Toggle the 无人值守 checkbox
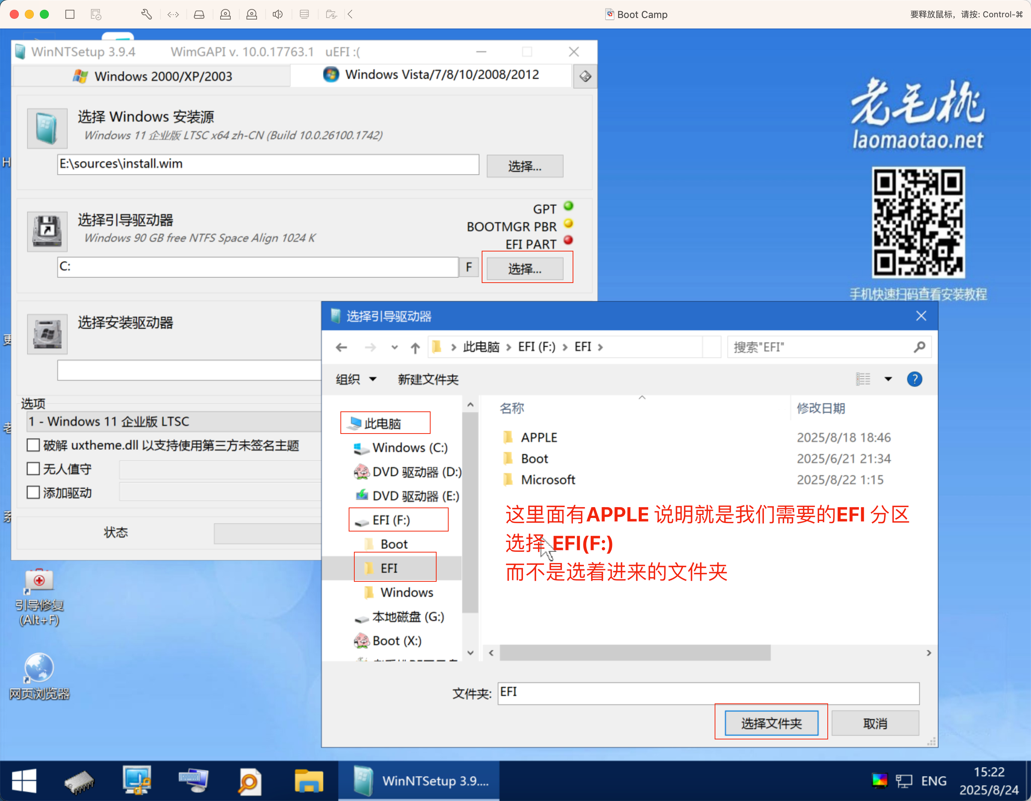 pyautogui.click(x=33, y=468)
